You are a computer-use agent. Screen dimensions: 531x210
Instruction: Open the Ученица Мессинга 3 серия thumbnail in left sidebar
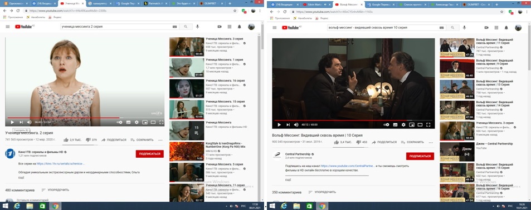pyautogui.click(x=187, y=47)
